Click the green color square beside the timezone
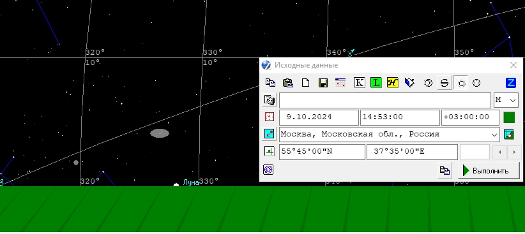Viewport: 525px width, 234px height. click(x=509, y=117)
